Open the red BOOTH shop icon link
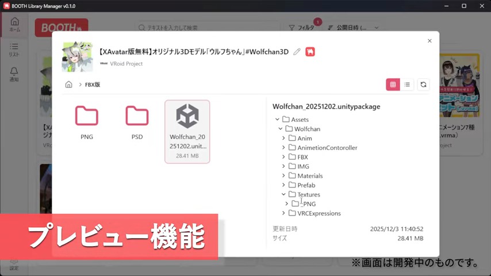Screen dimensions: 491x276 [x=310, y=52]
